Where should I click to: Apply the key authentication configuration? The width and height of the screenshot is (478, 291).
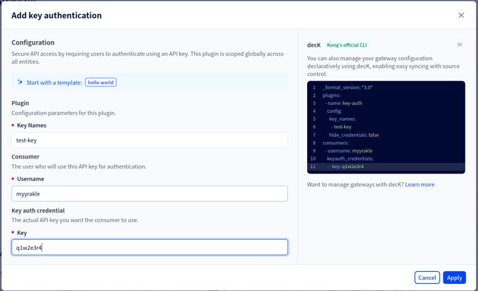(x=454, y=277)
